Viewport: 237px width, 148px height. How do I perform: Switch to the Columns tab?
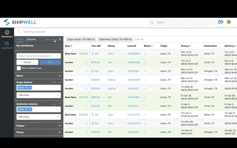click(31, 39)
